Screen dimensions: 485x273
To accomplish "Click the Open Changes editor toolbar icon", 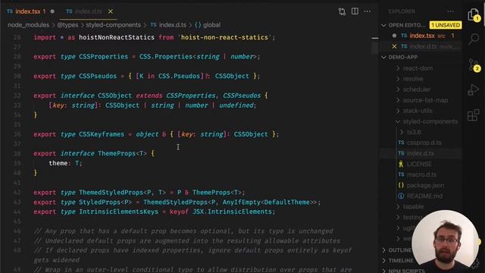I will (342, 11).
